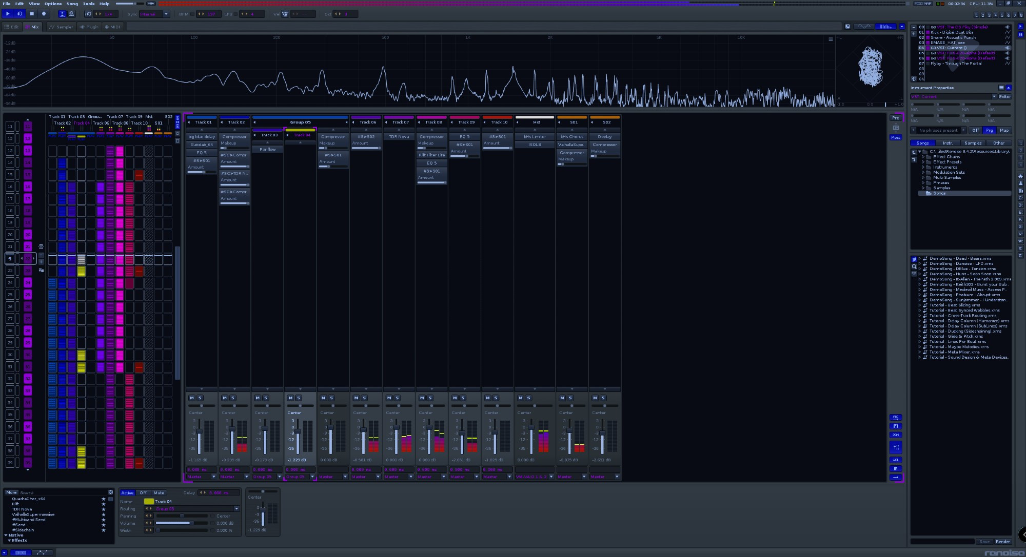Collapse the scopes panel with arrow

click(x=901, y=27)
